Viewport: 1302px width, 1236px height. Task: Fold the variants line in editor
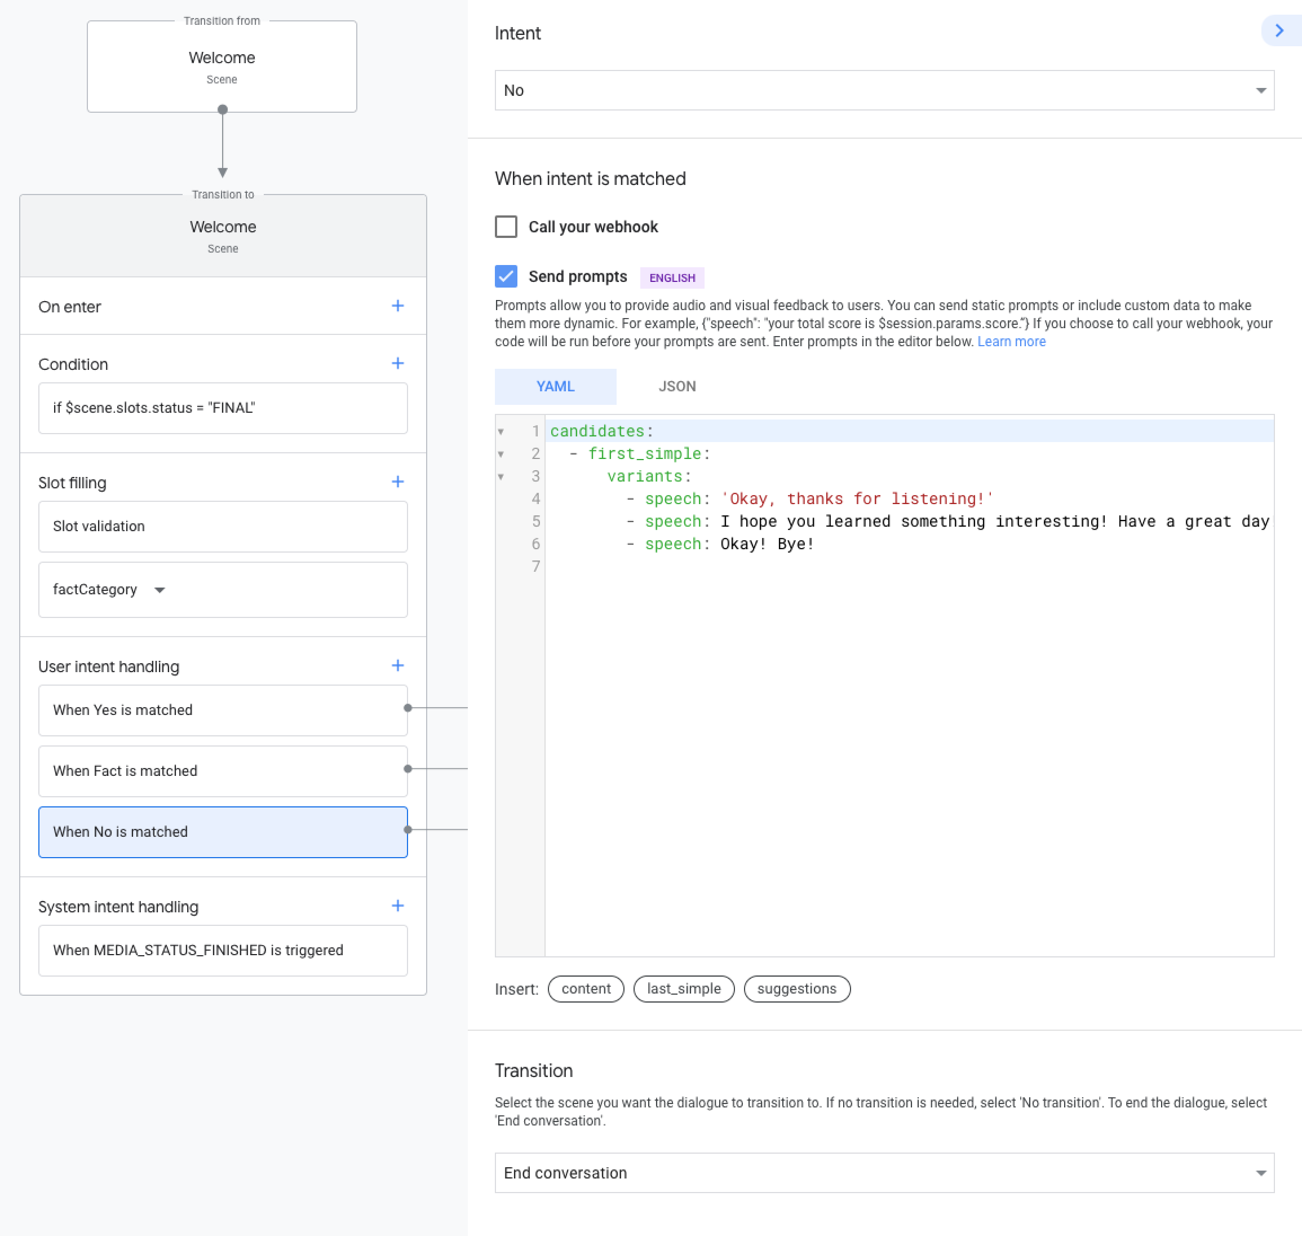[501, 476]
